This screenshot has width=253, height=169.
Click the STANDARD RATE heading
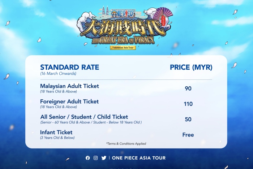(69, 67)
